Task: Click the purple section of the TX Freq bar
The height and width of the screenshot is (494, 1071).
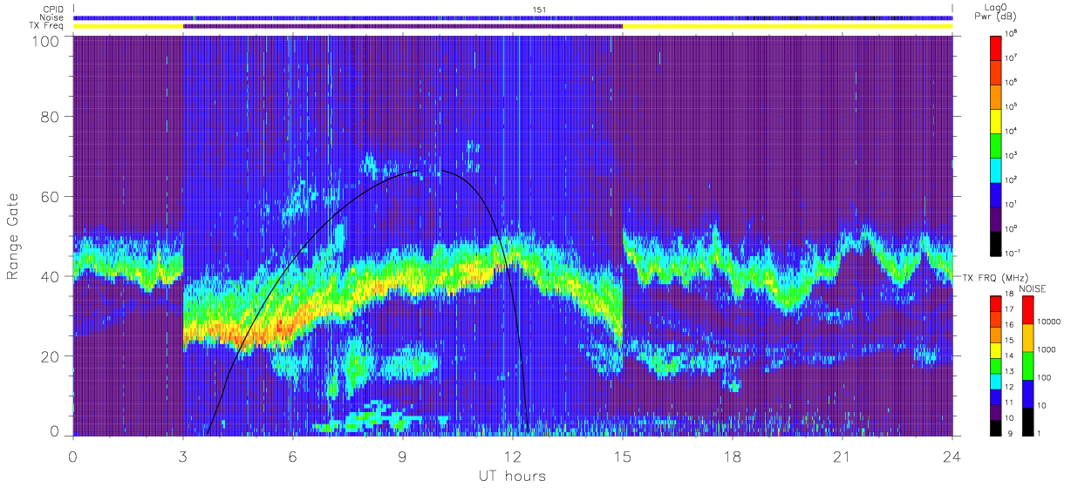Action: (x=403, y=26)
